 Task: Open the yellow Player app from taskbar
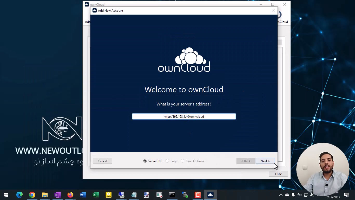(108, 195)
